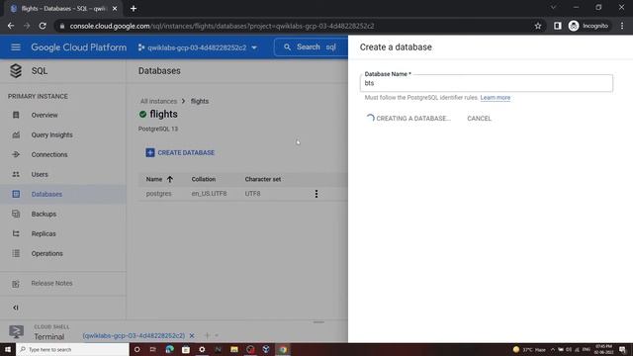Open Release Notes link
Image resolution: width=633 pixels, height=356 pixels.
[x=51, y=284]
